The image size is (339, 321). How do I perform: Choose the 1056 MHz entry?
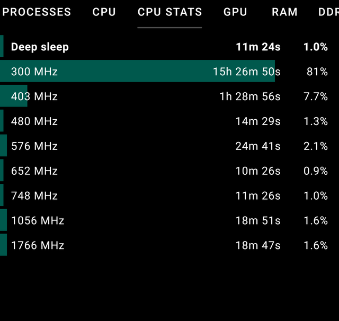(x=169, y=220)
